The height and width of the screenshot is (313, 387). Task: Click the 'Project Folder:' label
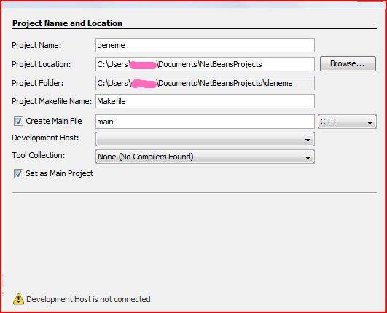point(37,83)
